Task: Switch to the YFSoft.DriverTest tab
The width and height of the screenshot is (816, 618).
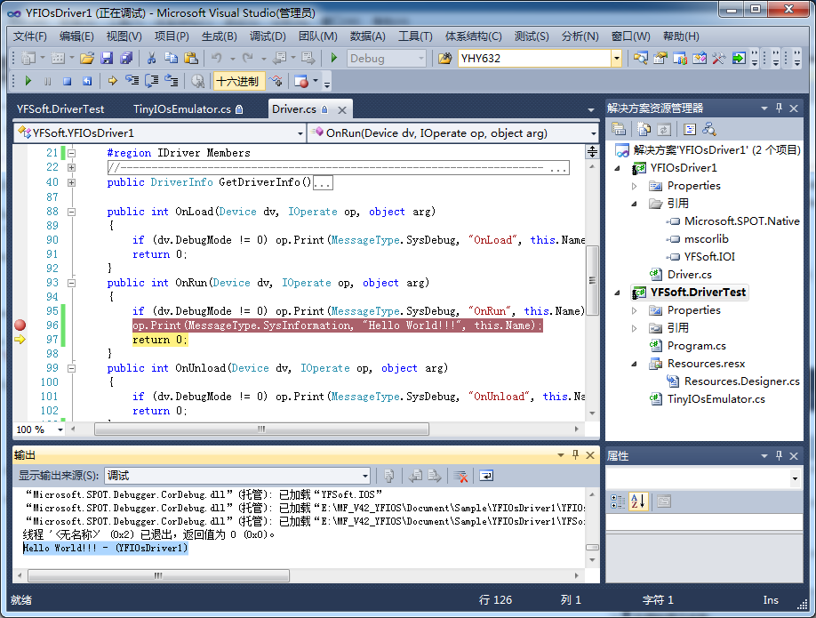Action: point(60,109)
